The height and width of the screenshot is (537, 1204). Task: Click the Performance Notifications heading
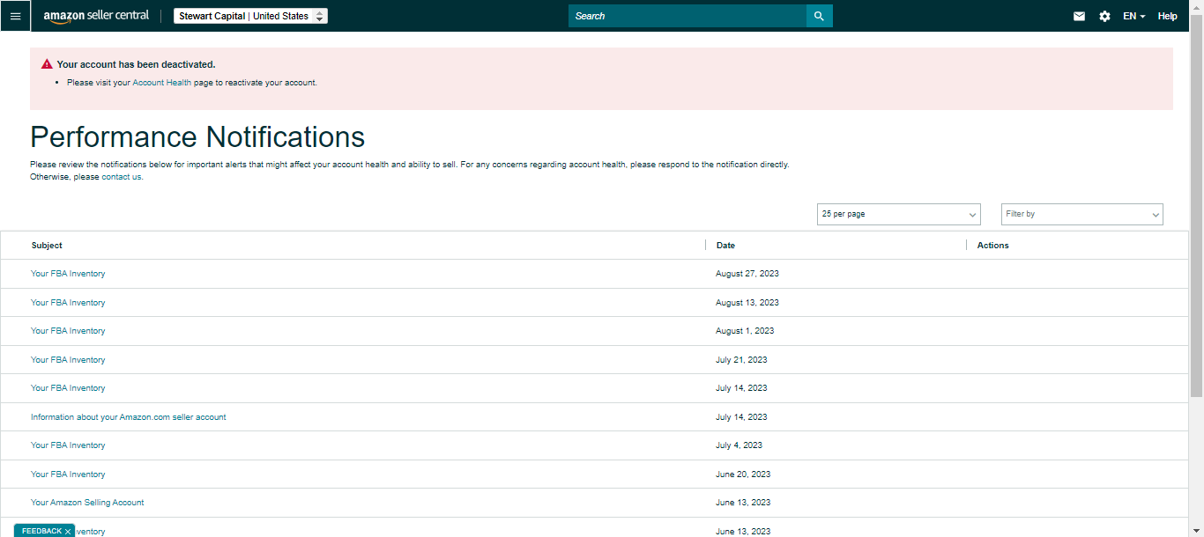(x=197, y=137)
